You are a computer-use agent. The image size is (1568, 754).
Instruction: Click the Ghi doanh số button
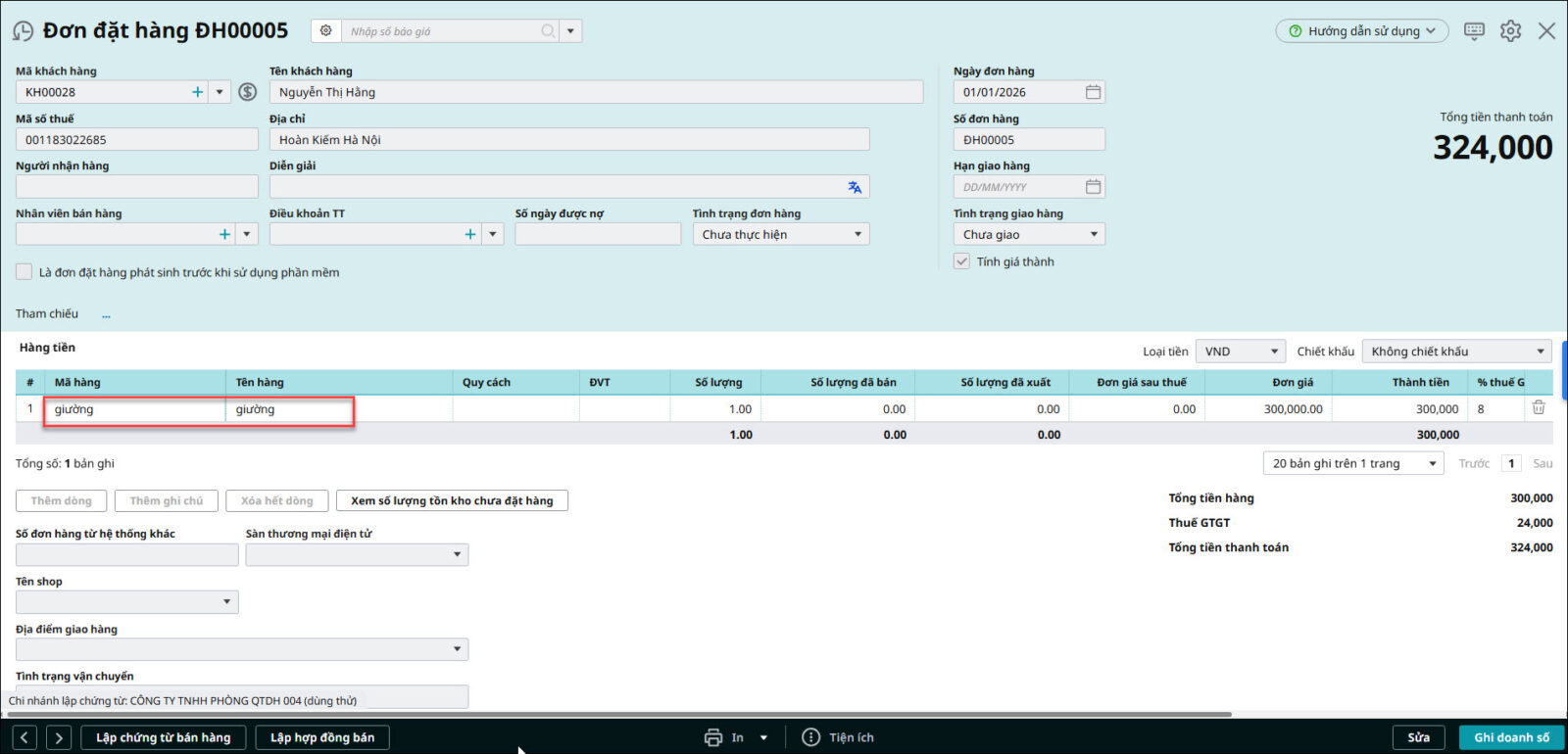tap(1511, 737)
